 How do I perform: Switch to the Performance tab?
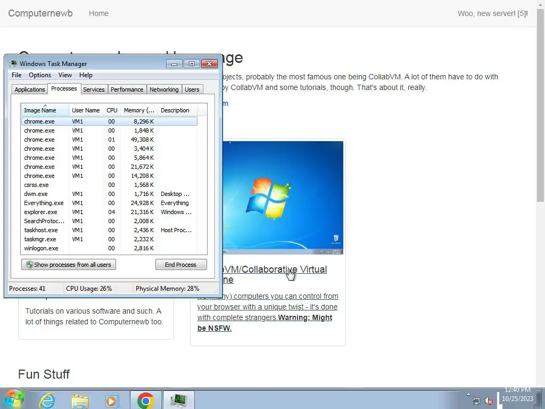[x=127, y=89]
